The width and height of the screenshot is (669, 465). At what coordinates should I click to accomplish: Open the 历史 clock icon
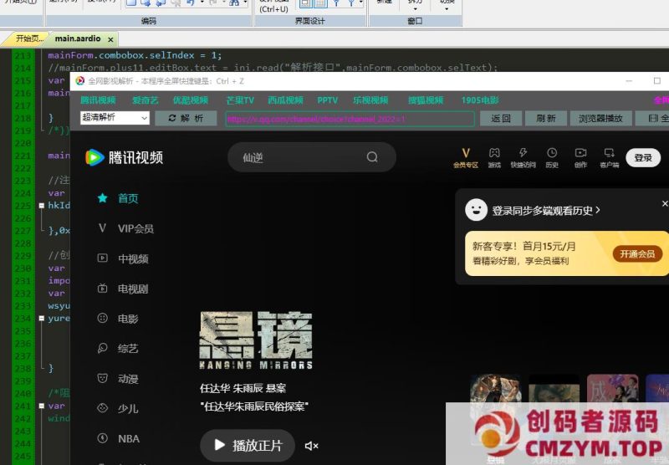[552, 157]
